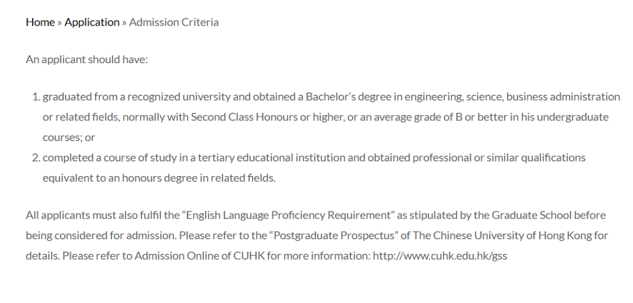This screenshot has width=633, height=303.
Task: Click the number 2 list marker
Action: point(35,157)
